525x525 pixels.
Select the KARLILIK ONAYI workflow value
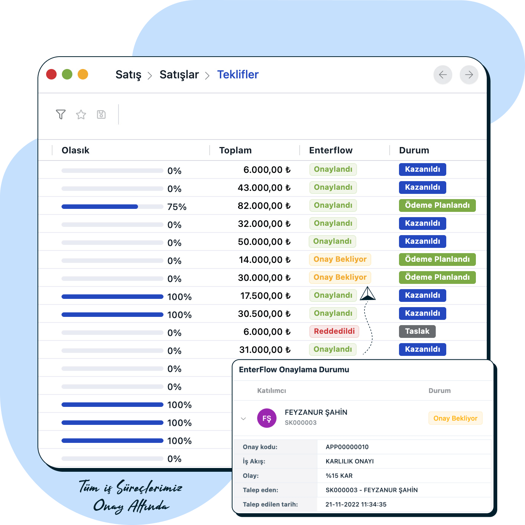pyautogui.click(x=349, y=461)
